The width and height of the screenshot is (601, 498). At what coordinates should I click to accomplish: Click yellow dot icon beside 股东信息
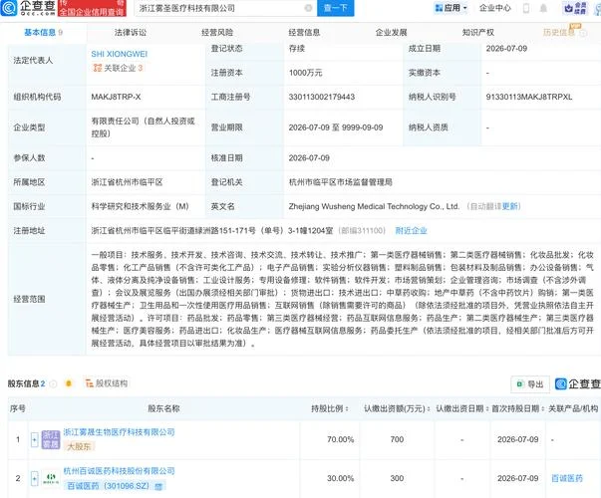click(x=69, y=383)
